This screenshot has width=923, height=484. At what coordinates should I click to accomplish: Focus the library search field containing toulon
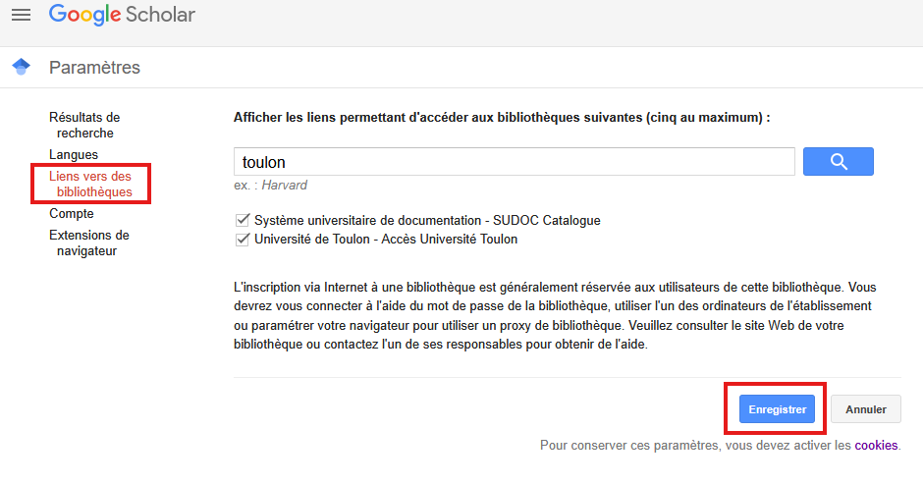[514, 162]
